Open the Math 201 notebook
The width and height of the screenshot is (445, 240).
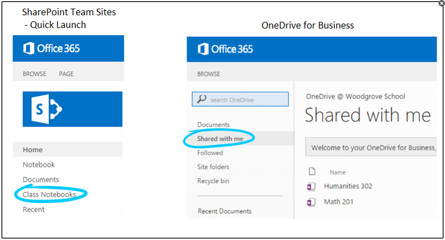339,202
